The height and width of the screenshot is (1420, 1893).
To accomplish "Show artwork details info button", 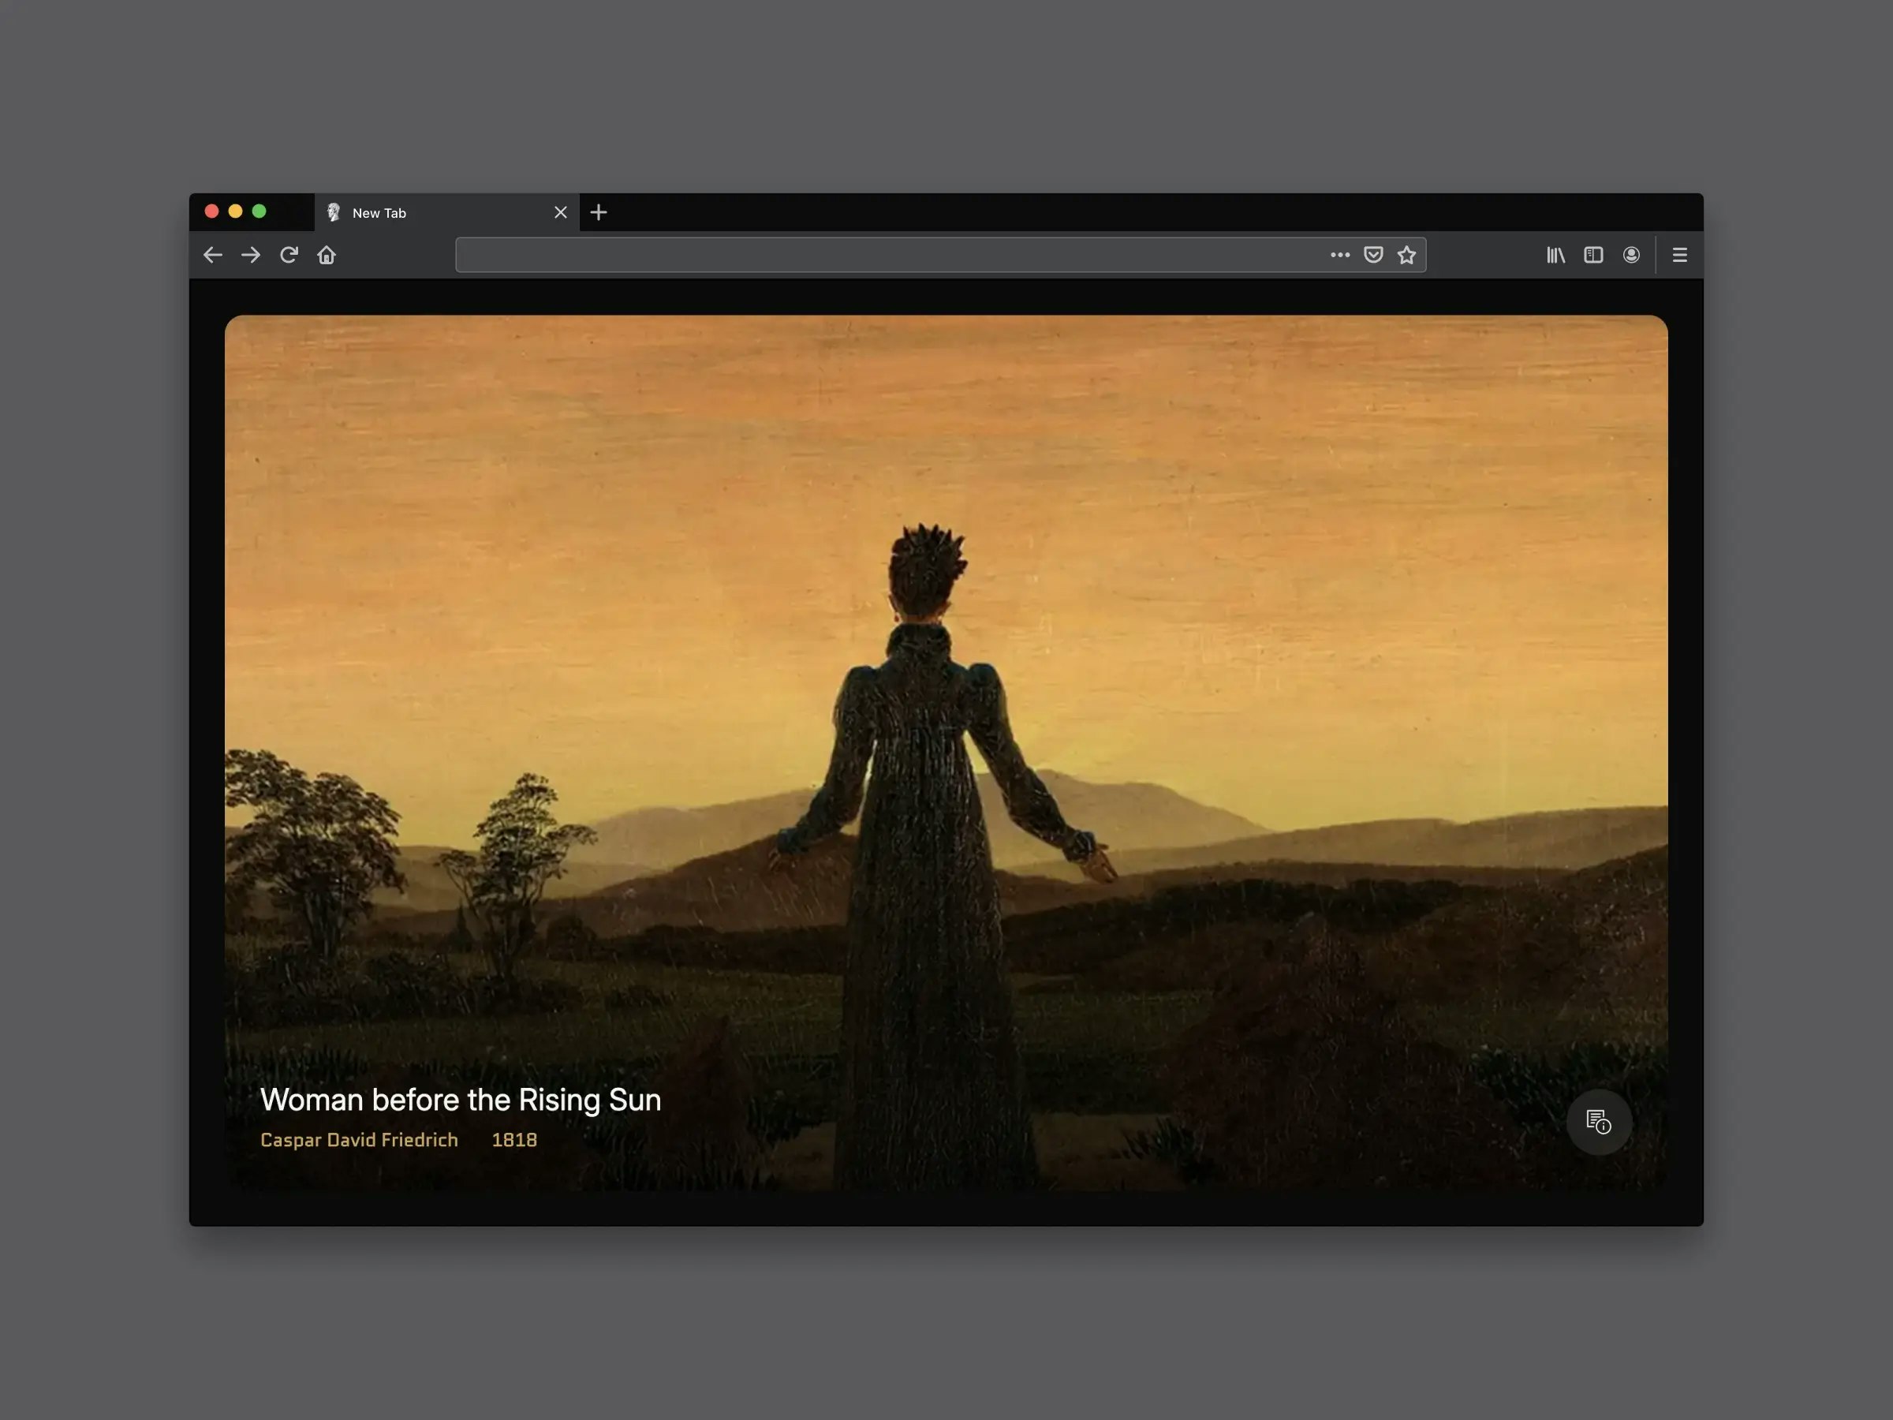I will (x=1598, y=1121).
